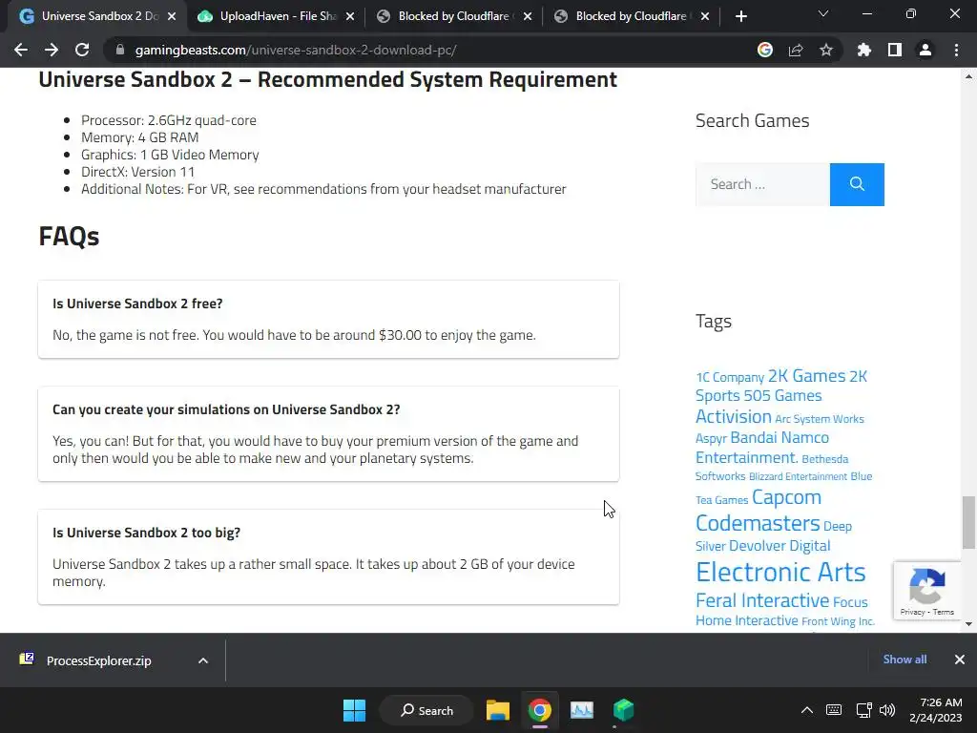
Task: Expand ProcessExplorer.zip download options arrow
Action: click(x=203, y=660)
